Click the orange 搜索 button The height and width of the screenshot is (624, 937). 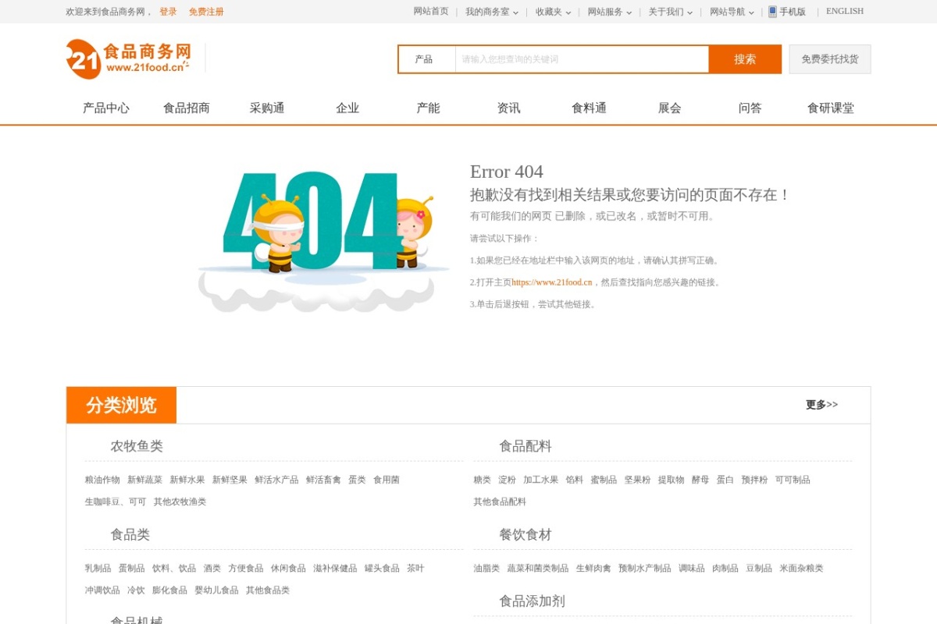pos(745,59)
